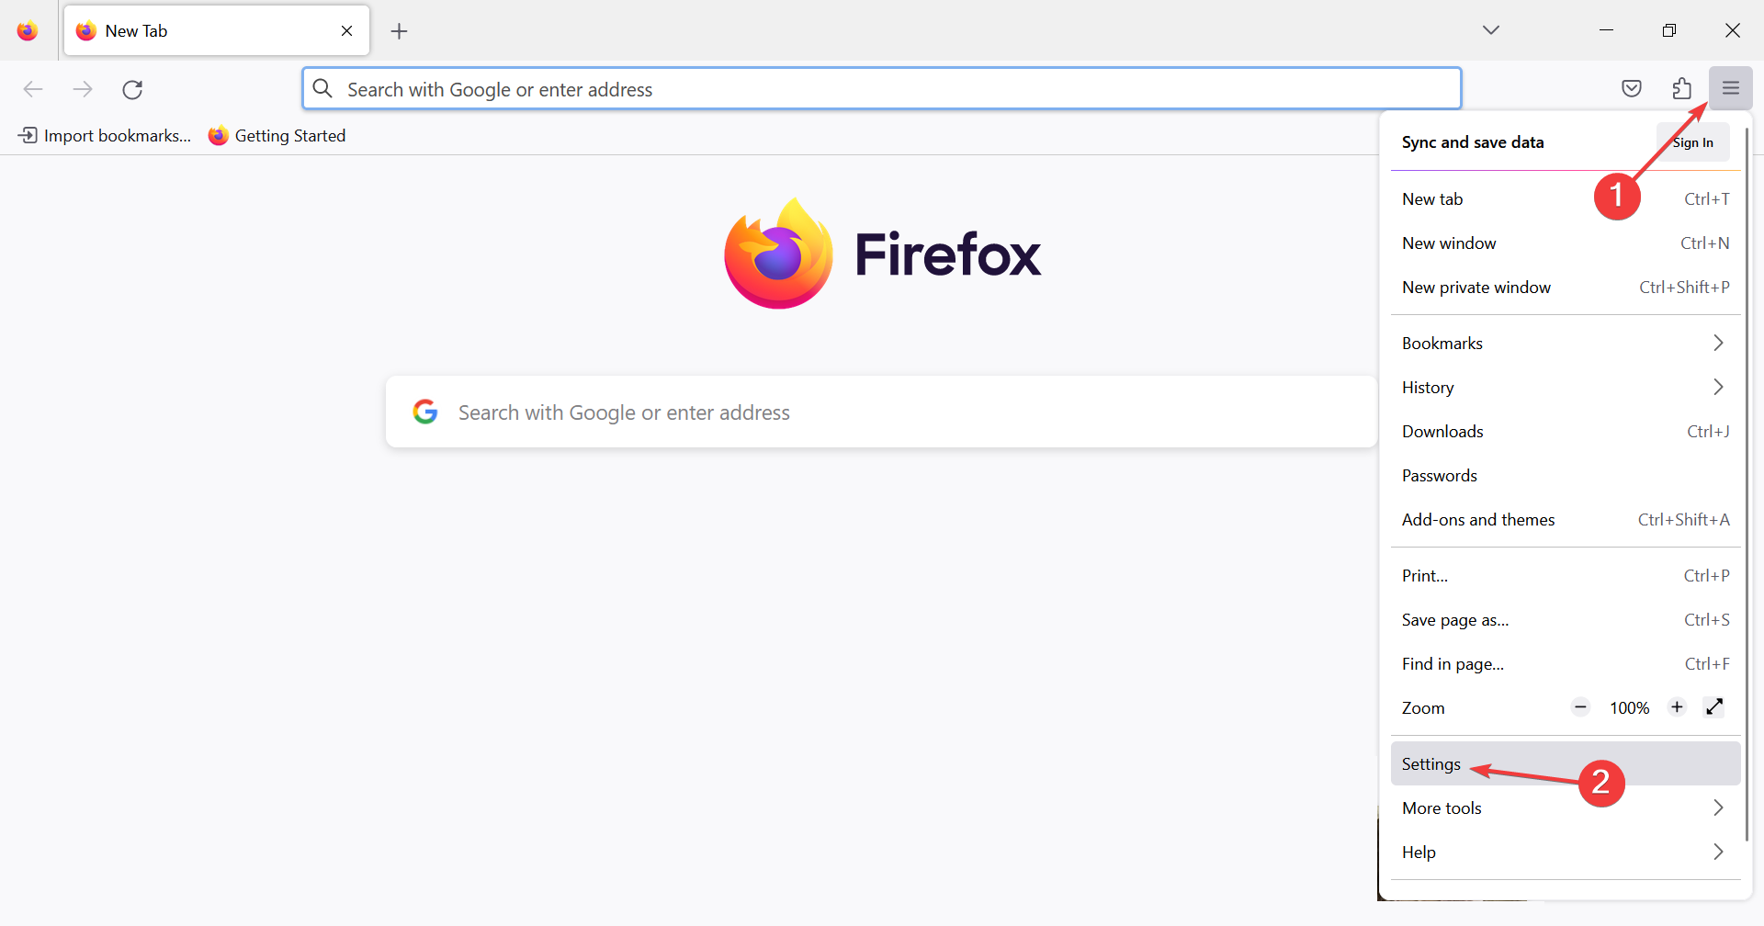Open a new tab with plus button
Viewport: 1764px width, 926px height.
399,31
